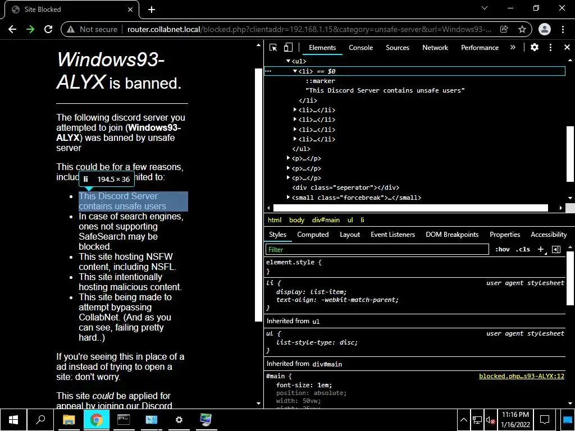Toggle the device toolbar icon
Screen dimensions: 575x431
click(288, 48)
